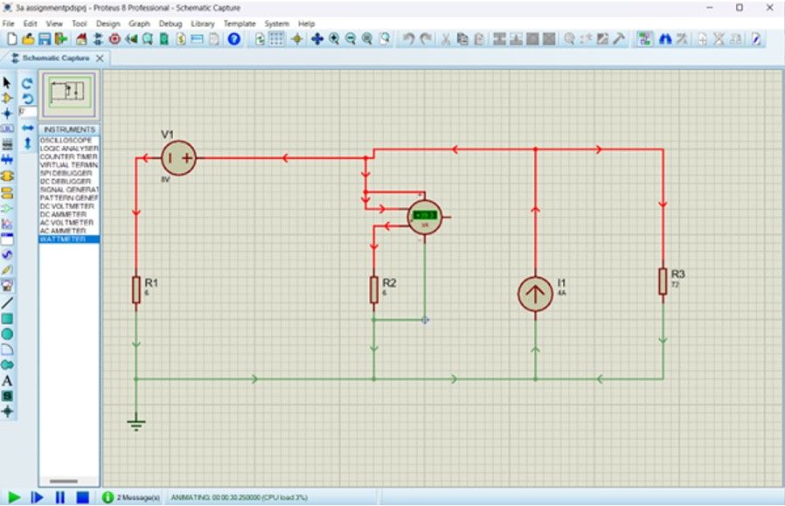Select DC AMMETER in the instruments list

click(69, 214)
